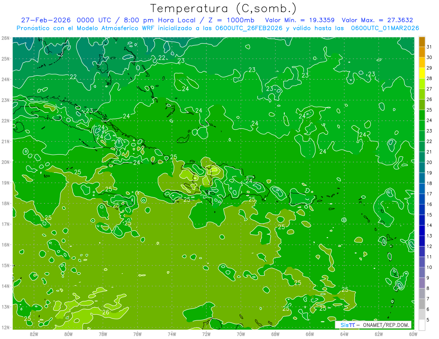Click the colorbar scale label '31'
This screenshot has width=439, height=339.
[x=429, y=47]
